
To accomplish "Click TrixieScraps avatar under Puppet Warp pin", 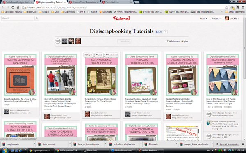I will tap(209, 114).
